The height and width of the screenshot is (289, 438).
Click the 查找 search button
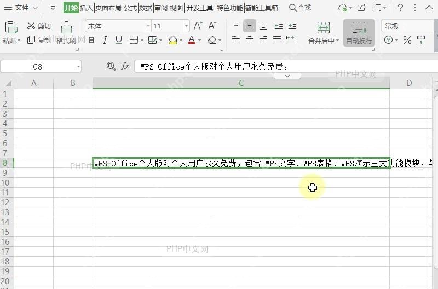[x=300, y=8]
